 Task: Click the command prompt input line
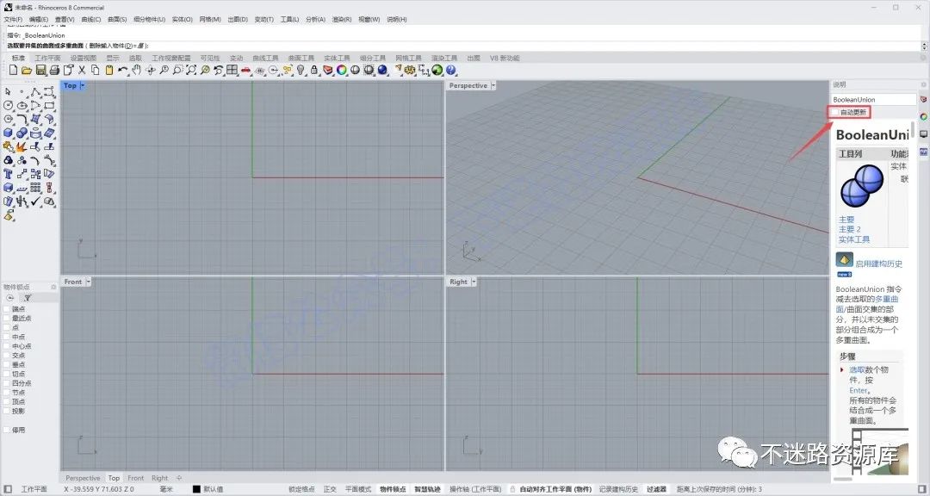(x=462, y=46)
